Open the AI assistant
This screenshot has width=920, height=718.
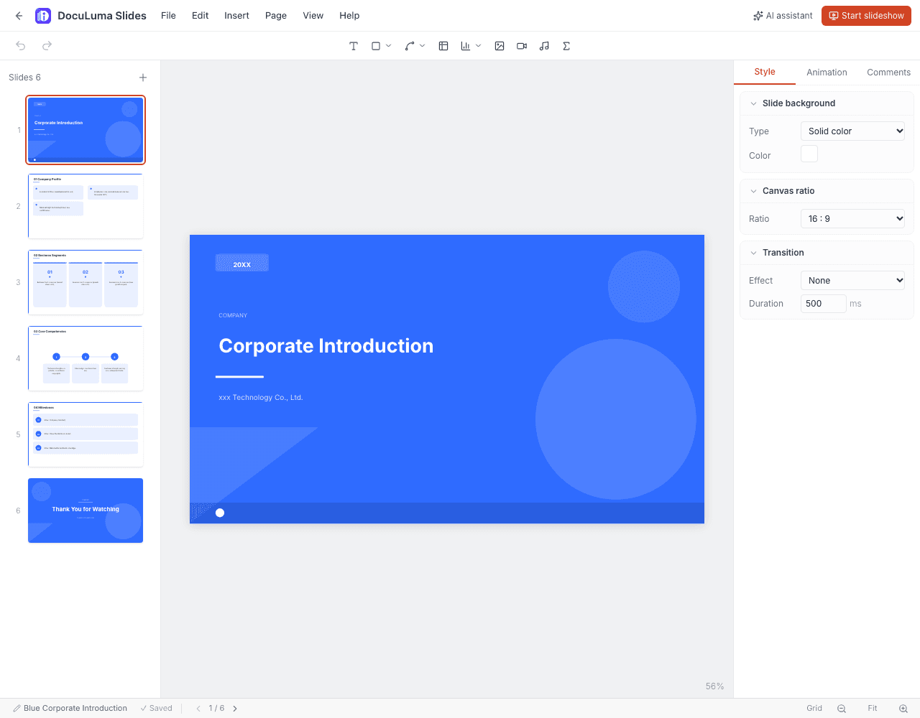pos(783,16)
